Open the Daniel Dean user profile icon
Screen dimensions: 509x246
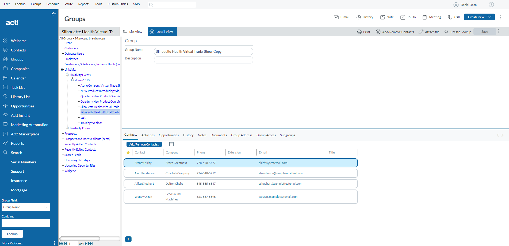(456, 5)
